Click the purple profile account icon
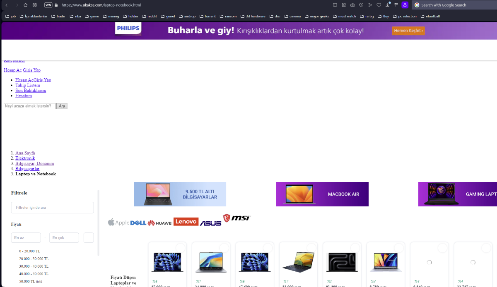 tap(405, 5)
